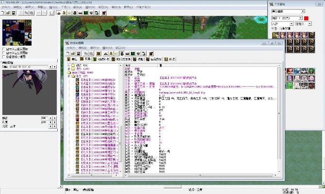Expand the second folder (107) in object tree

coord(69,69)
